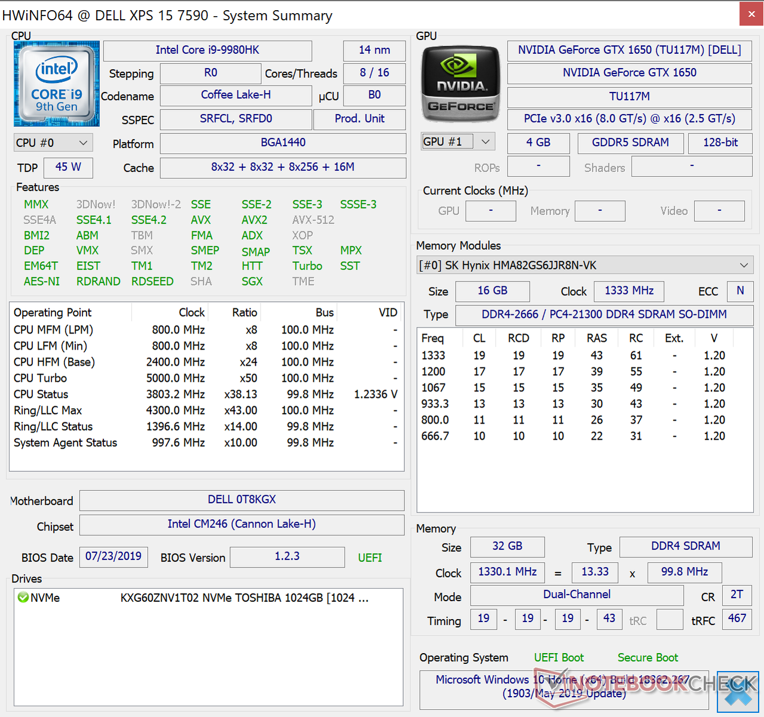Click the 13.33 memory multiplier field
The width and height of the screenshot is (764, 717).
click(x=595, y=572)
